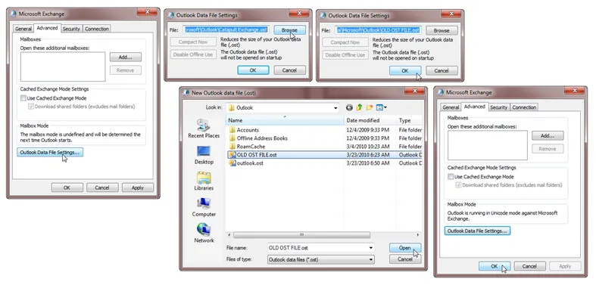Open Connection tab in left Exchange window

point(96,29)
